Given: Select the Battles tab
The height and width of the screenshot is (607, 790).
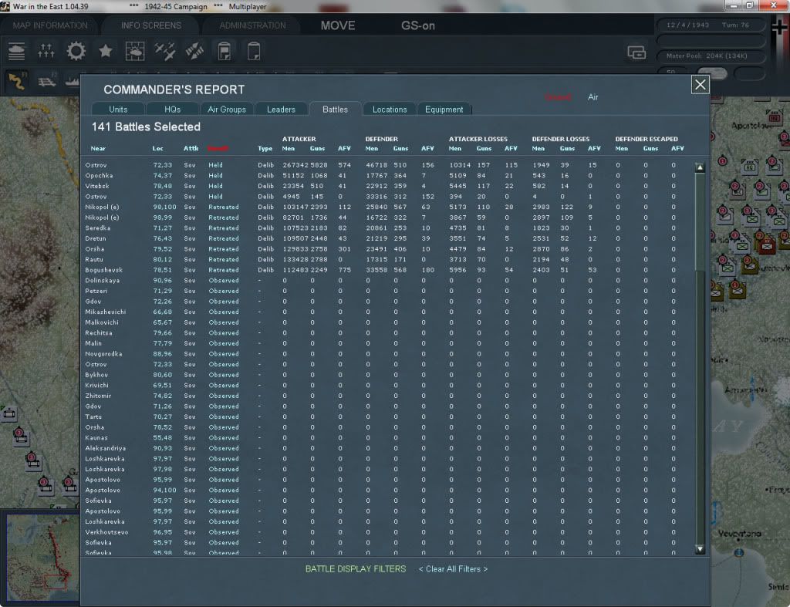Looking at the screenshot, I should (335, 110).
